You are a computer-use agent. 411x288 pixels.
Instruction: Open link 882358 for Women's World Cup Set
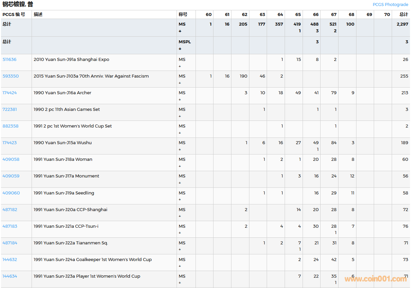tap(11, 126)
